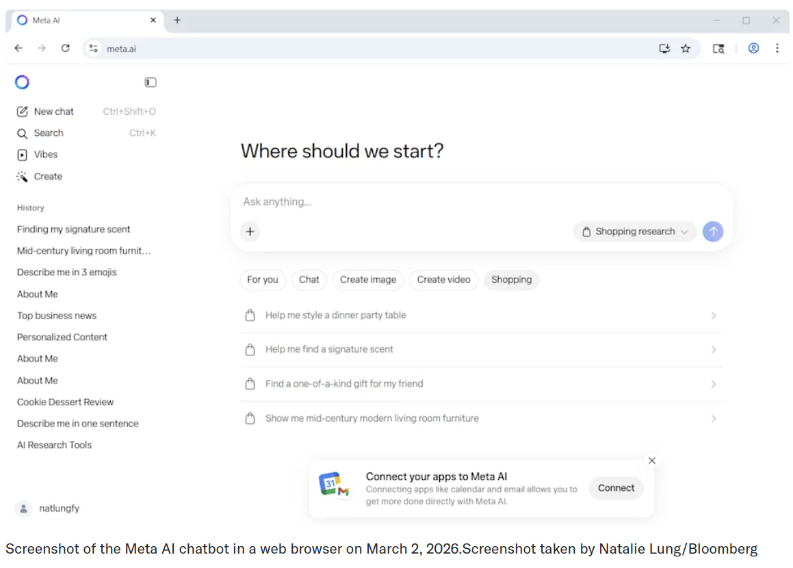Bookmark this page with the star icon
This screenshot has height=568, width=793.
pos(686,49)
